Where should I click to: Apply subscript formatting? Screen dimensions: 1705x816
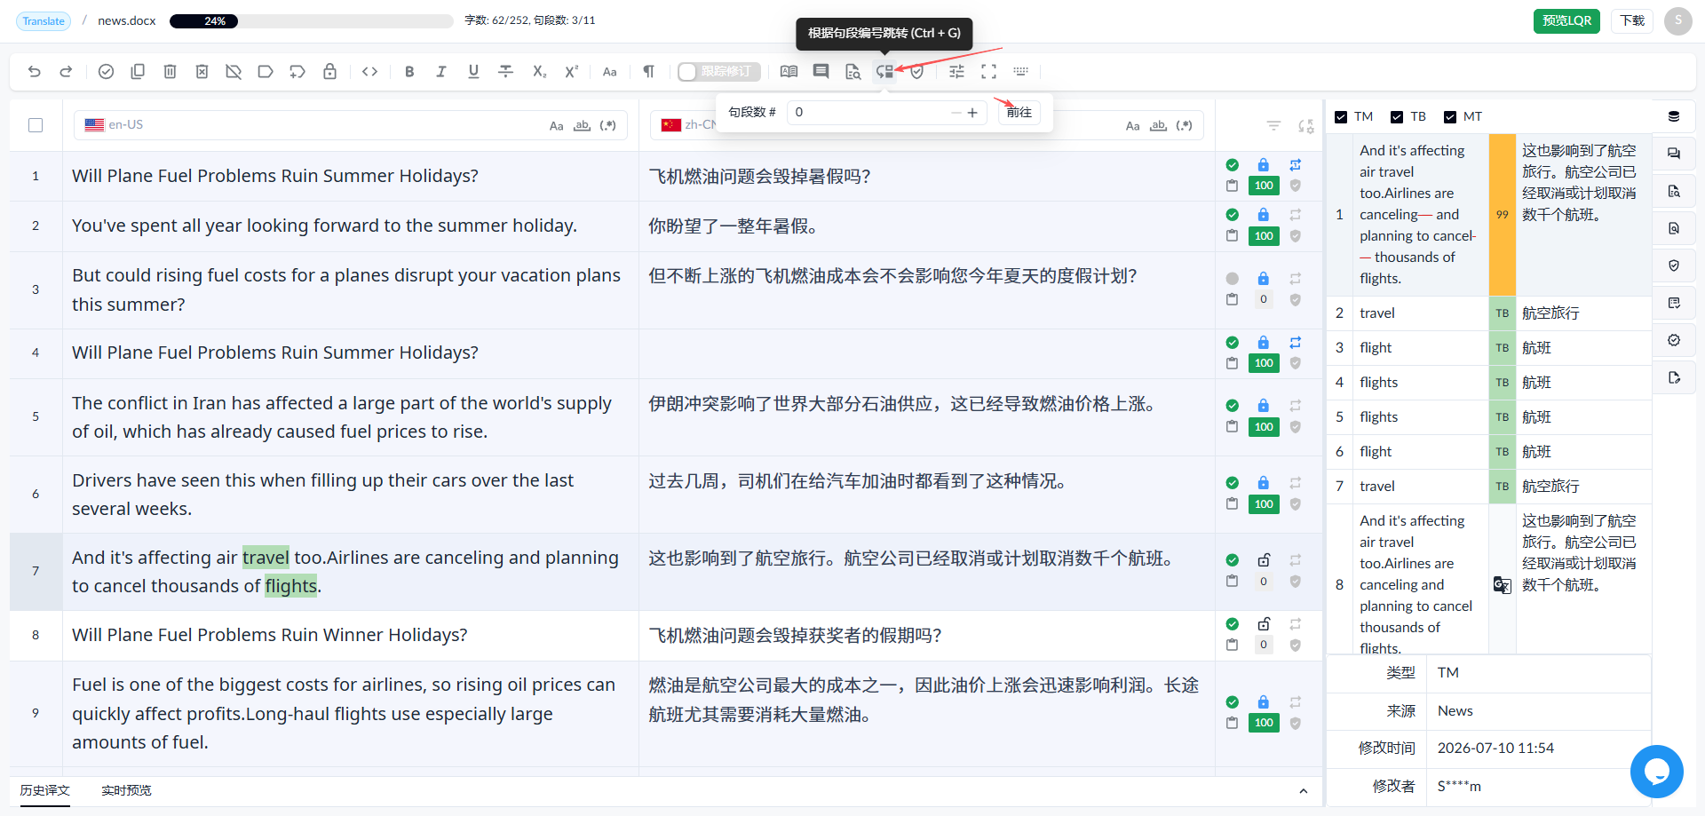click(539, 72)
